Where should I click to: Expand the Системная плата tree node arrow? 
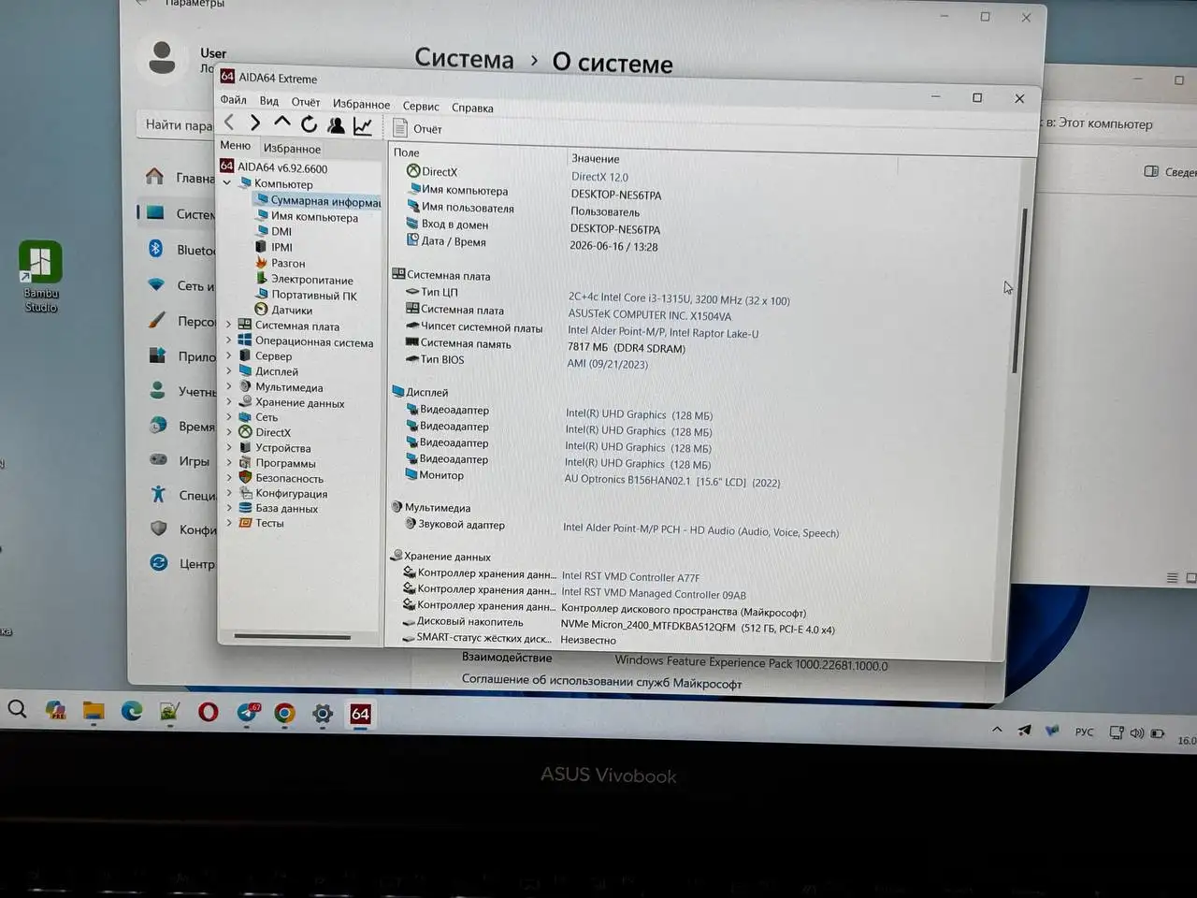(228, 325)
